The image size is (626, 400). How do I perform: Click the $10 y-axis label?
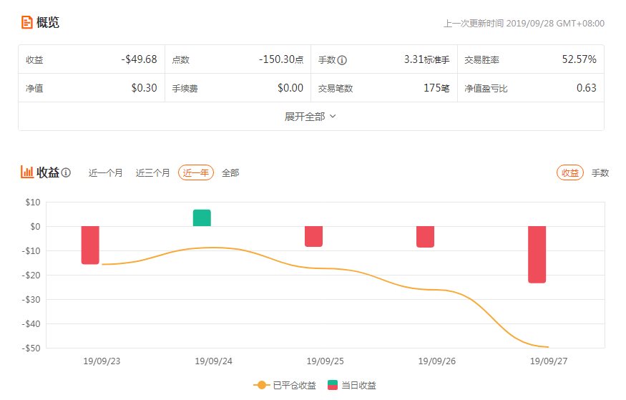point(33,203)
